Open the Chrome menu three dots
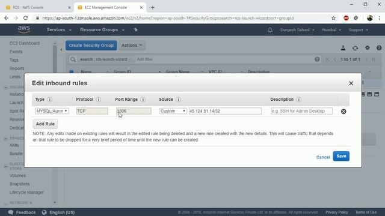This screenshot has height=216, width=385. pos(380,18)
